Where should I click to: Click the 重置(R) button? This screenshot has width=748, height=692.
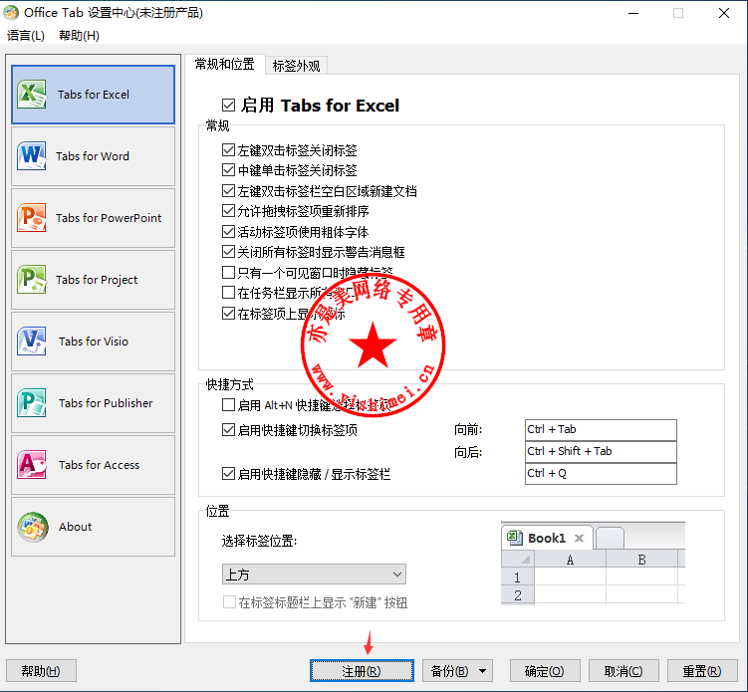(702, 671)
